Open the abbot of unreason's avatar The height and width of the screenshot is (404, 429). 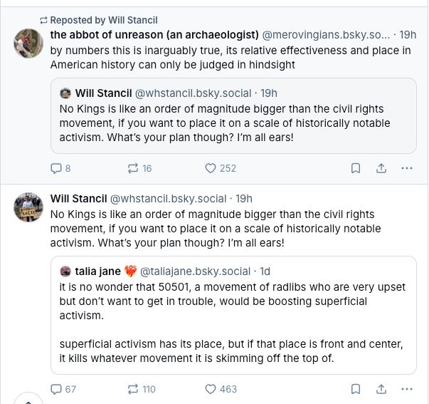pyautogui.click(x=28, y=43)
